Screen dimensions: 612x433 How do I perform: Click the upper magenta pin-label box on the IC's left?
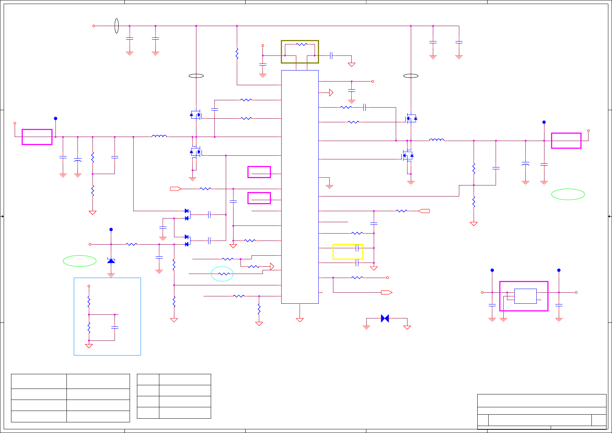tap(259, 172)
